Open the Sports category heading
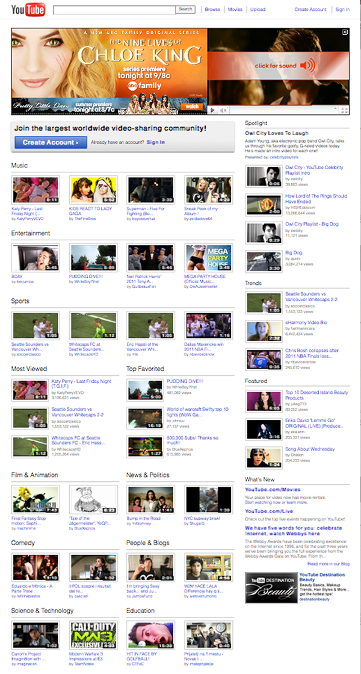The width and height of the screenshot is (361, 674). point(20,301)
